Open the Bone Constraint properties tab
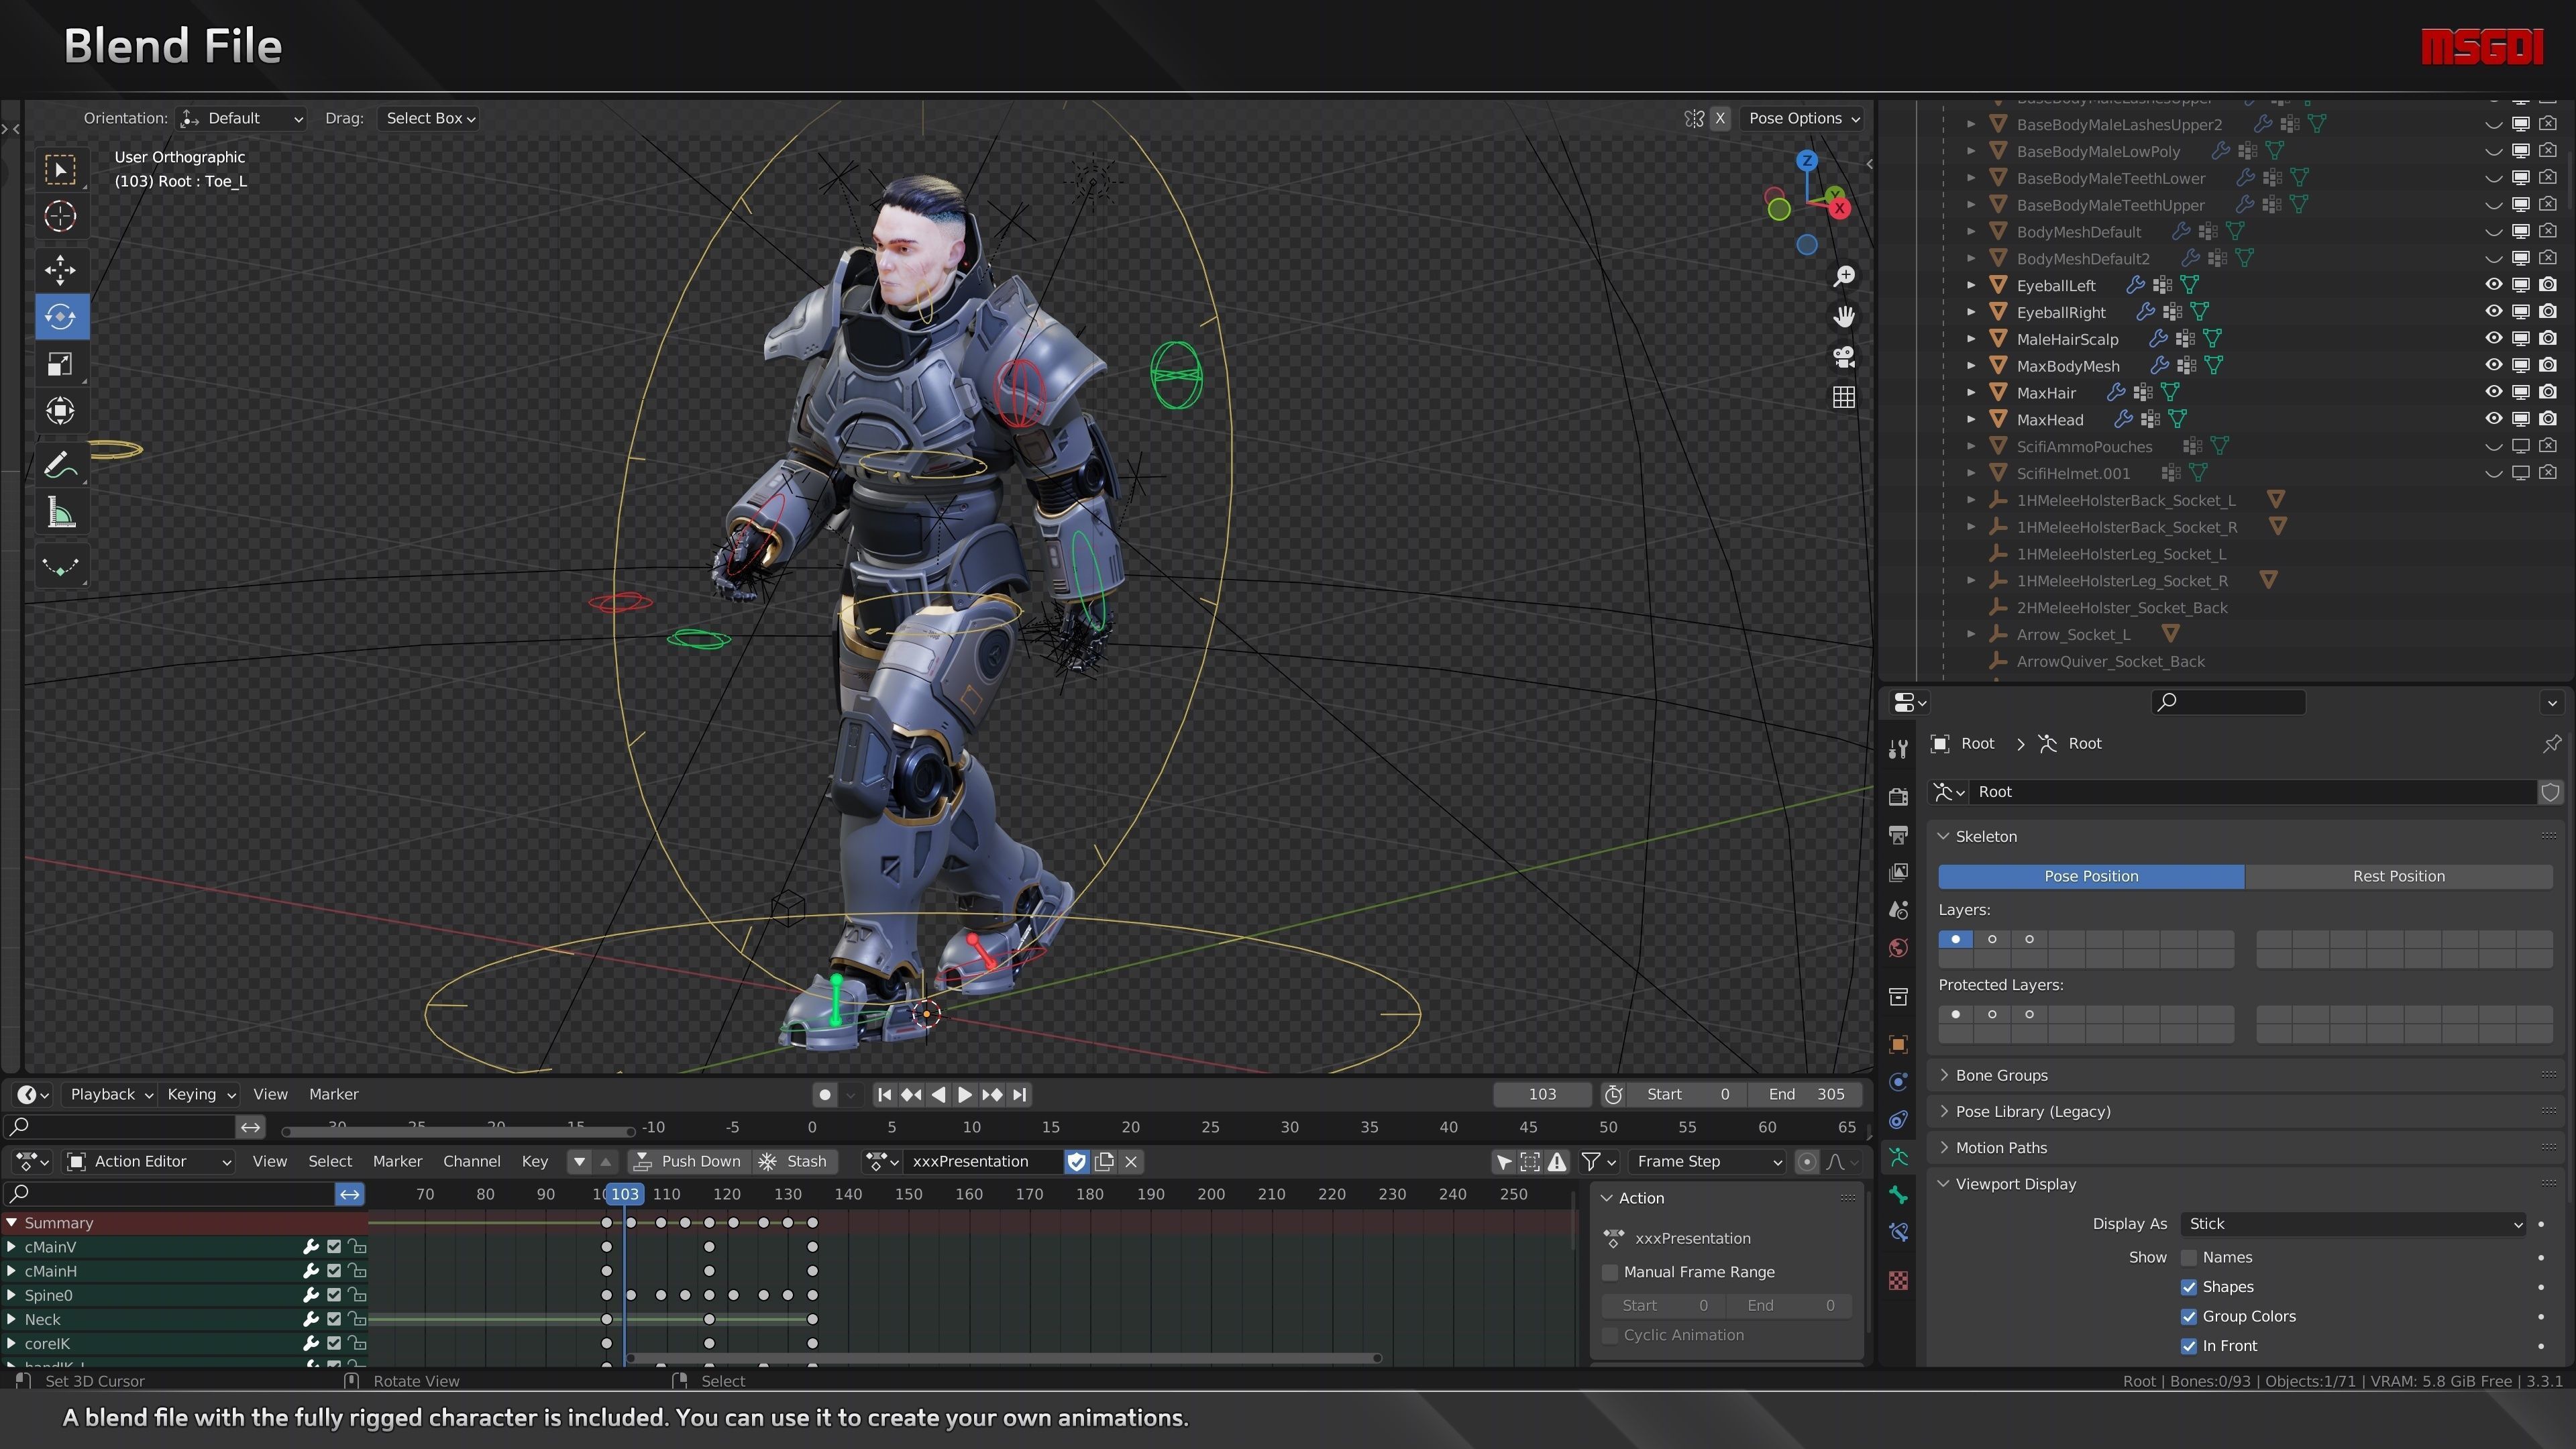Viewport: 2576px width, 1449px height. tap(1898, 1233)
